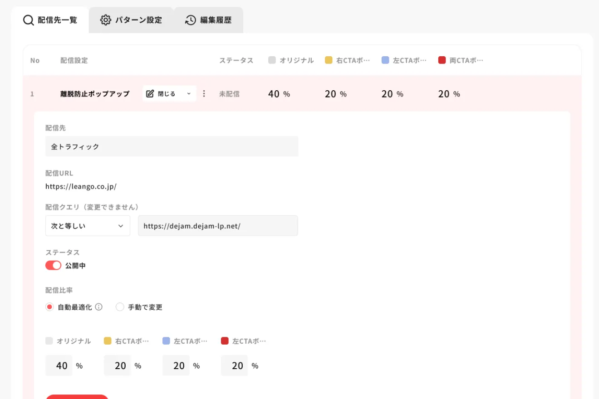Screen dimensions: 599x399
Task: Click the 全トラフィック delivery target field
Action: tap(172, 146)
